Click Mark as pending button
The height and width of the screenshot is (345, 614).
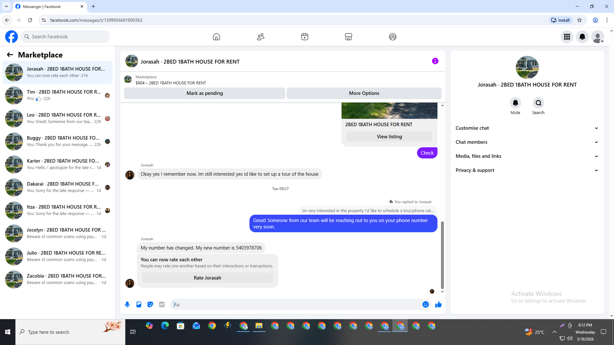click(205, 93)
